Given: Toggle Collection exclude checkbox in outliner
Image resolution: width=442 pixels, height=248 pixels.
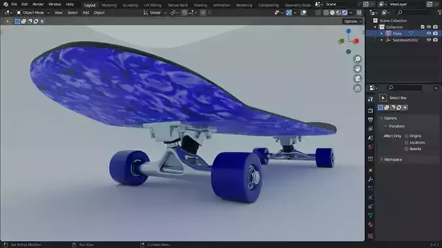Looking at the screenshot, I should (422, 27).
